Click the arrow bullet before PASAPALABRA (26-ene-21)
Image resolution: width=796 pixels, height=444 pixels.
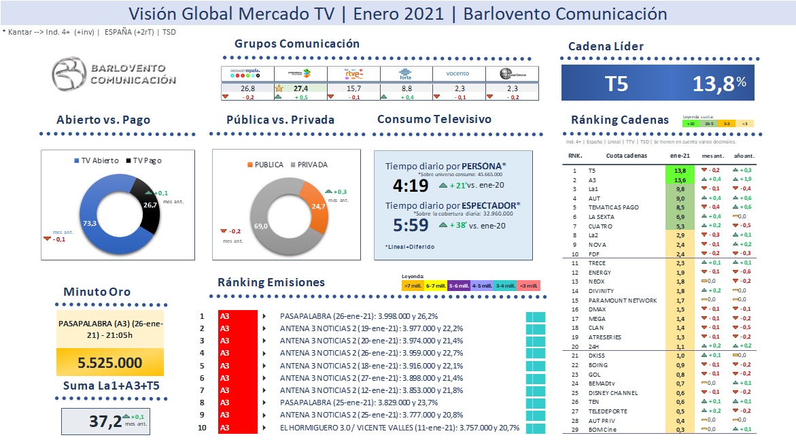[264, 316]
